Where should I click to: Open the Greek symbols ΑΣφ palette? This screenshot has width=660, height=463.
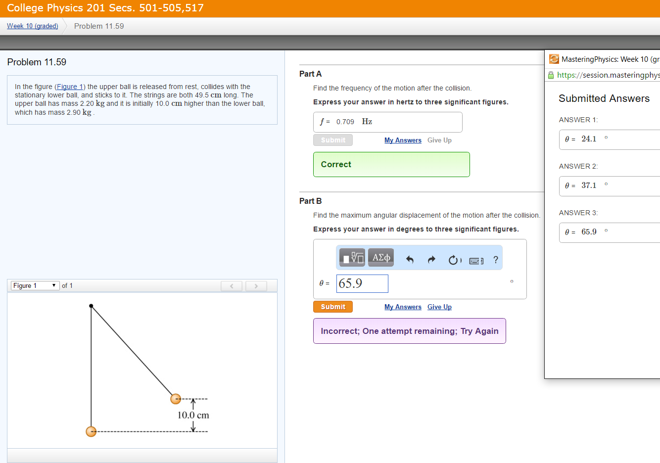(380, 257)
